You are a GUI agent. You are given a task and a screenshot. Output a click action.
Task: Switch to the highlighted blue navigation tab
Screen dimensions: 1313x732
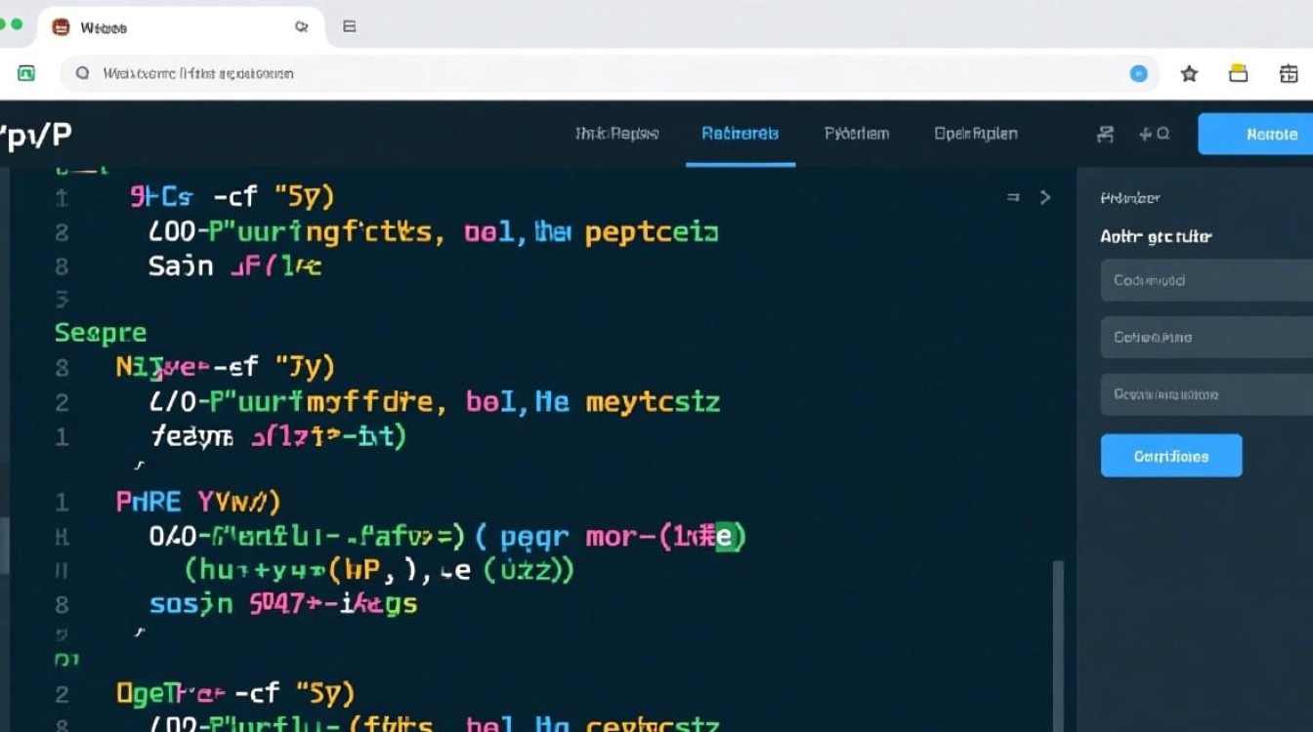740,134
